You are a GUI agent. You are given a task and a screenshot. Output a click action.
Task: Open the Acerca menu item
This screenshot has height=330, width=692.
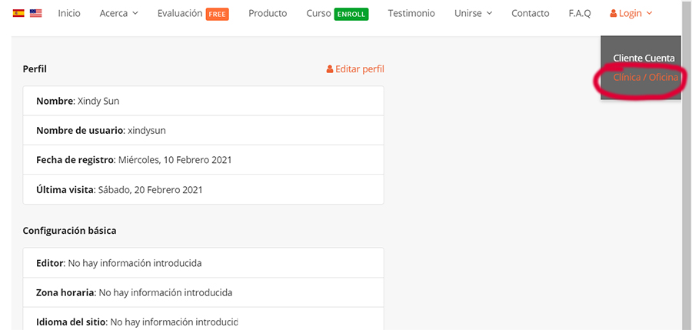tap(114, 13)
